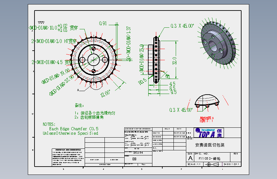Select the 32.0 height dimension
This screenshot has height=179, width=277.
tap(174, 61)
